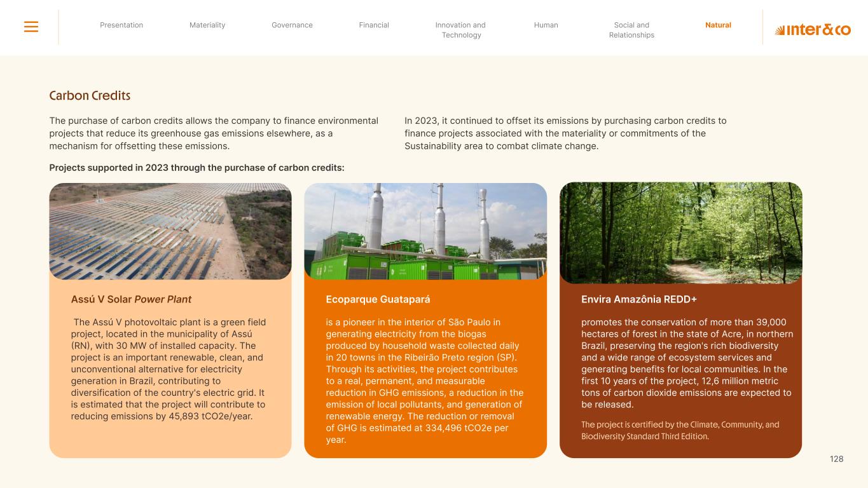Click the Ecoparque Guatapará biogas plant photo

click(x=425, y=231)
